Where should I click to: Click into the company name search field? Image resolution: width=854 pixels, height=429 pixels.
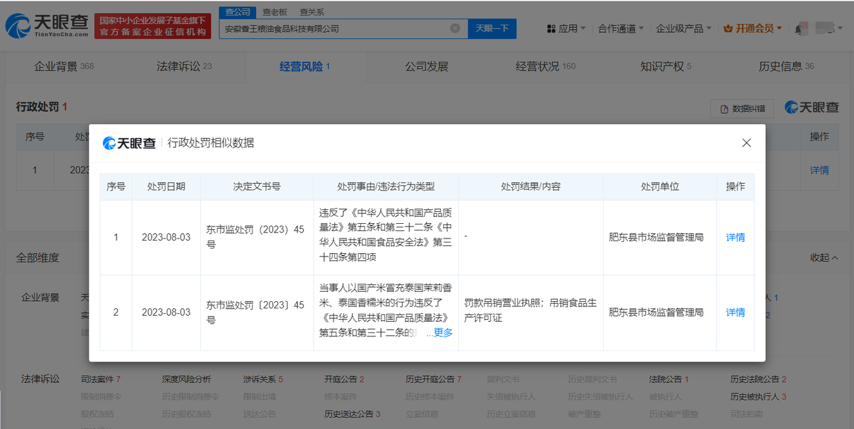[x=334, y=29]
